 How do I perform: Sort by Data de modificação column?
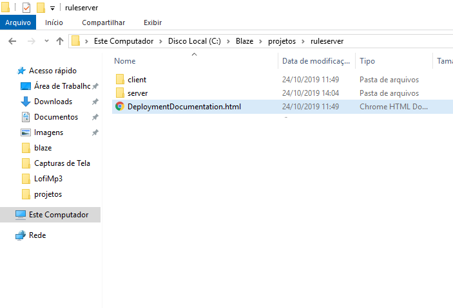click(x=316, y=61)
